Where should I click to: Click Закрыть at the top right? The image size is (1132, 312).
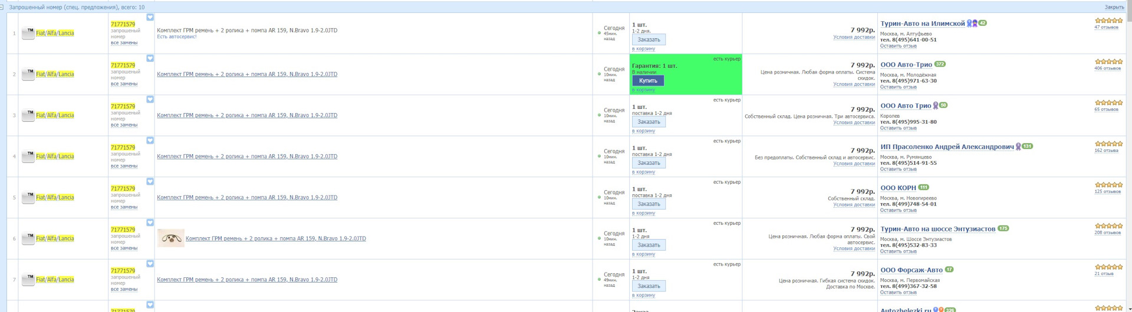click(1114, 7)
